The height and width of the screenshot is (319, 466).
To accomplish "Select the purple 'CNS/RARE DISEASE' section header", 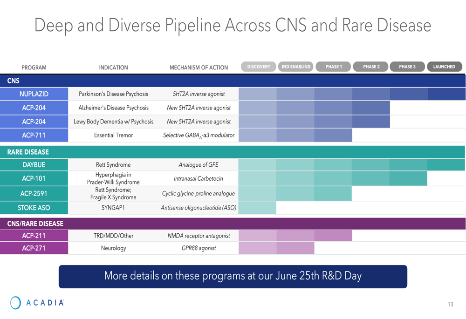I will point(233,224).
